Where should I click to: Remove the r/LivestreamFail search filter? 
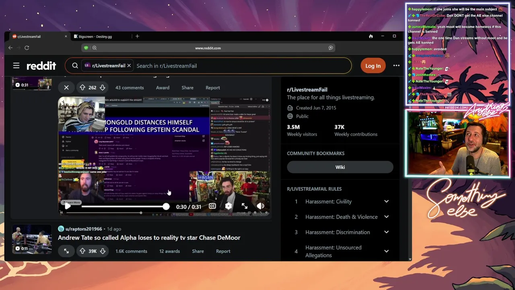pyautogui.click(x=129, y=66)
